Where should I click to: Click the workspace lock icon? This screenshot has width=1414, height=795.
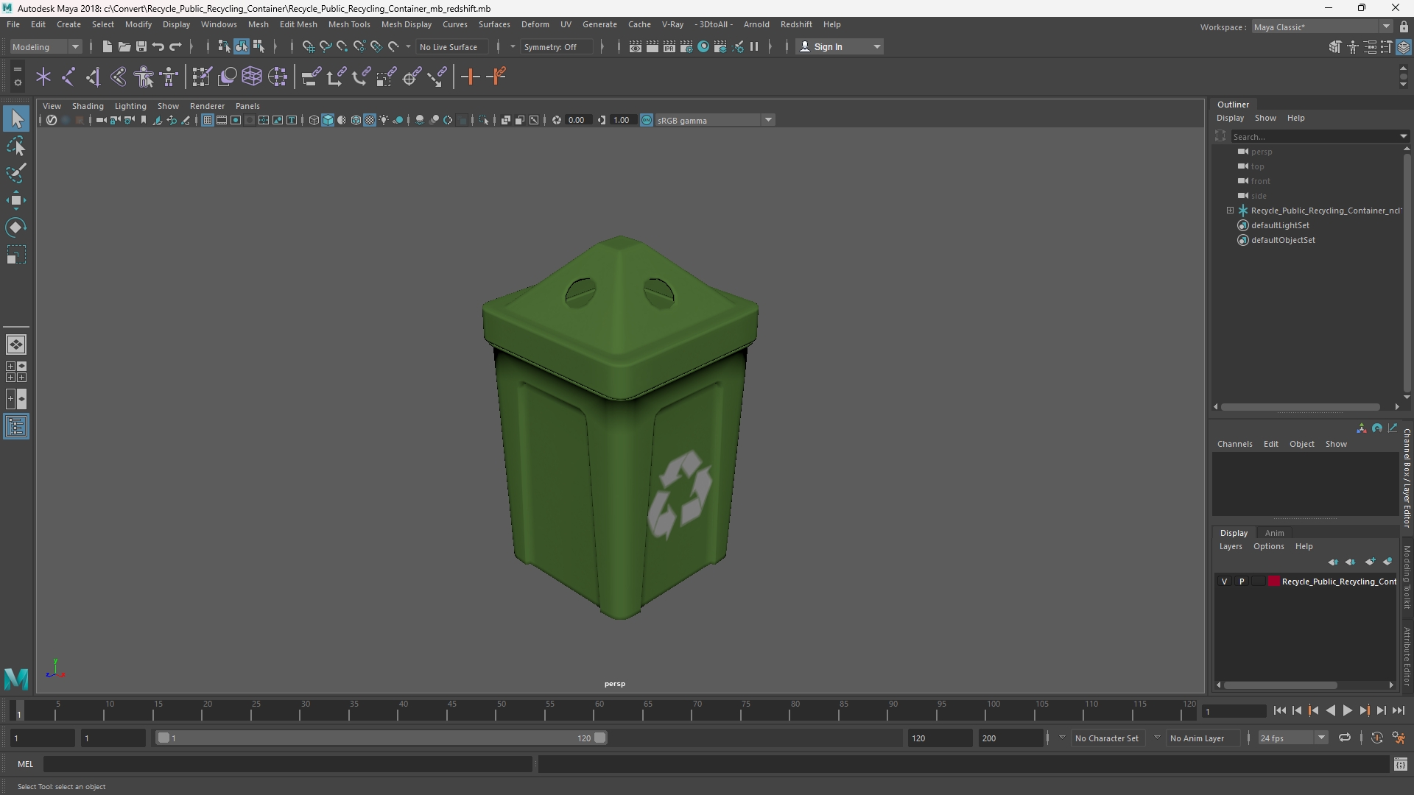(x=1404, y=26)
